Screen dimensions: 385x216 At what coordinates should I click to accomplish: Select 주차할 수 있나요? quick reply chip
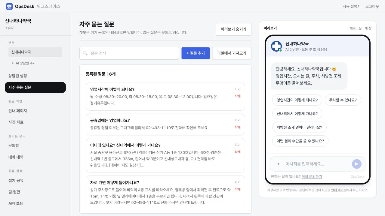[343, 100]
